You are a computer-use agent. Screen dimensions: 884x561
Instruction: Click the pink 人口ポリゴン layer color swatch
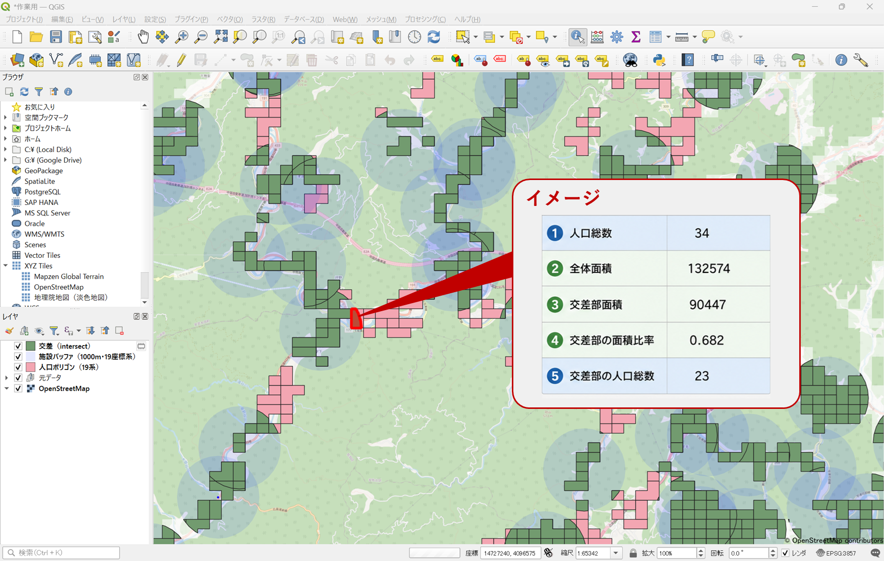click(x=30, y=367)
